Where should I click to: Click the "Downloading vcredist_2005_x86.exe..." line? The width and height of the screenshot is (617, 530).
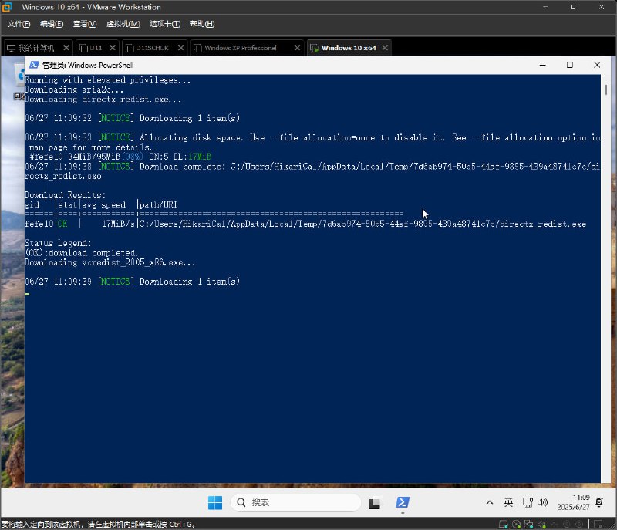click(x=110, y=262)
